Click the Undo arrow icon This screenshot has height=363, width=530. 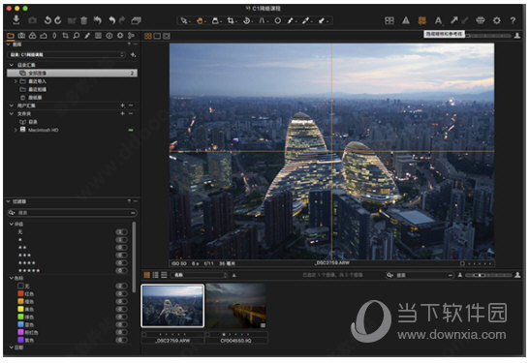tap(111, 20)
